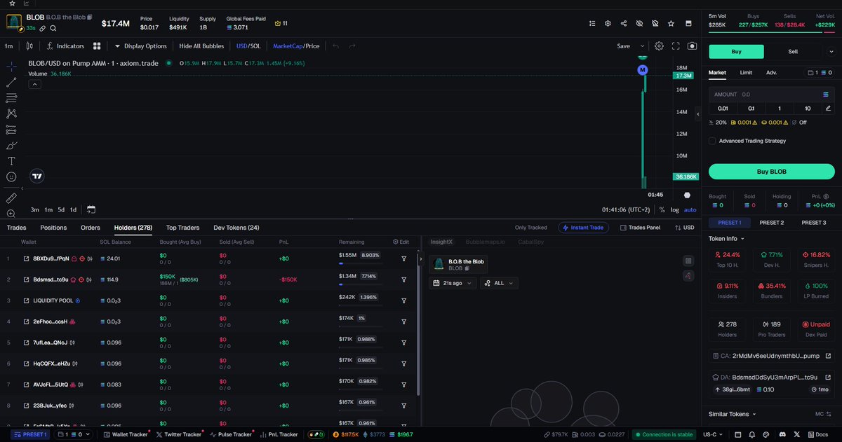Open the Dev Tokens (24) tab

[236, 228]
